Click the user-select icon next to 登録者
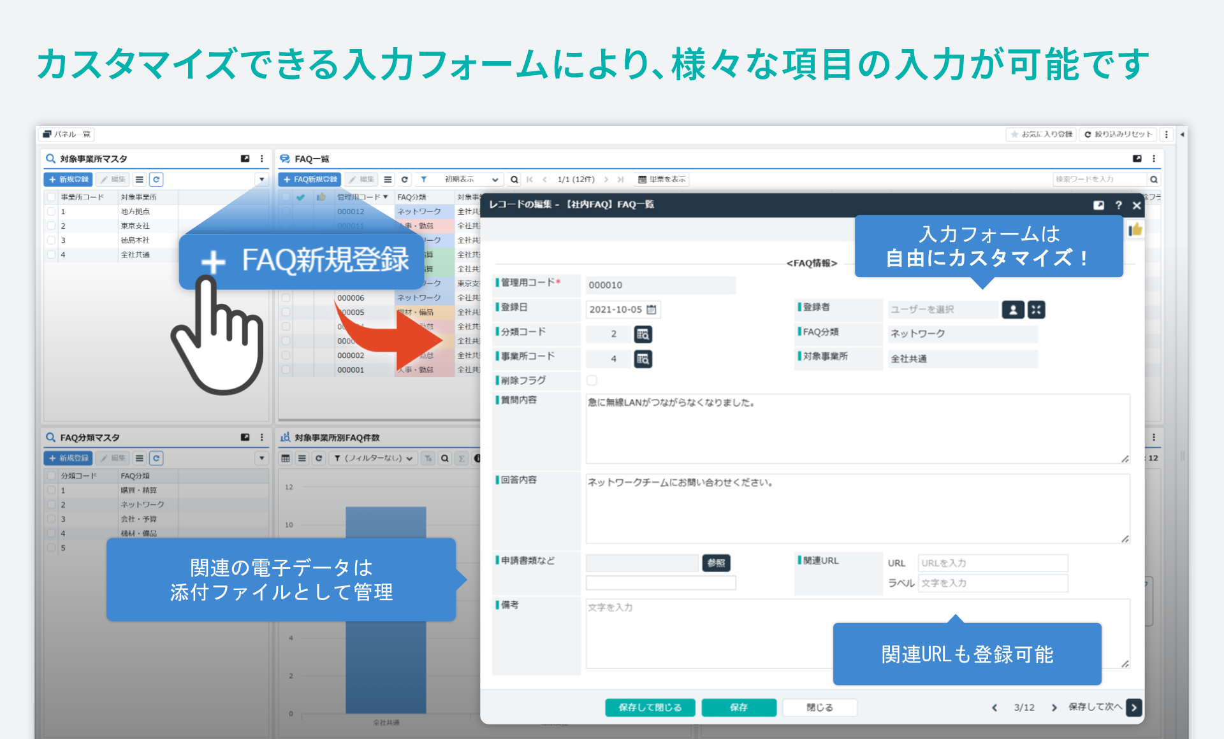1224x739 pixels. click(x=1013, y=310)
